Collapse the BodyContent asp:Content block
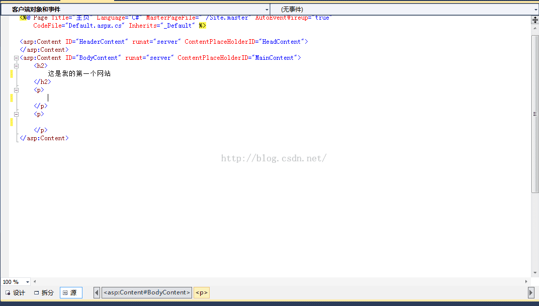 [x=16, y=58]
